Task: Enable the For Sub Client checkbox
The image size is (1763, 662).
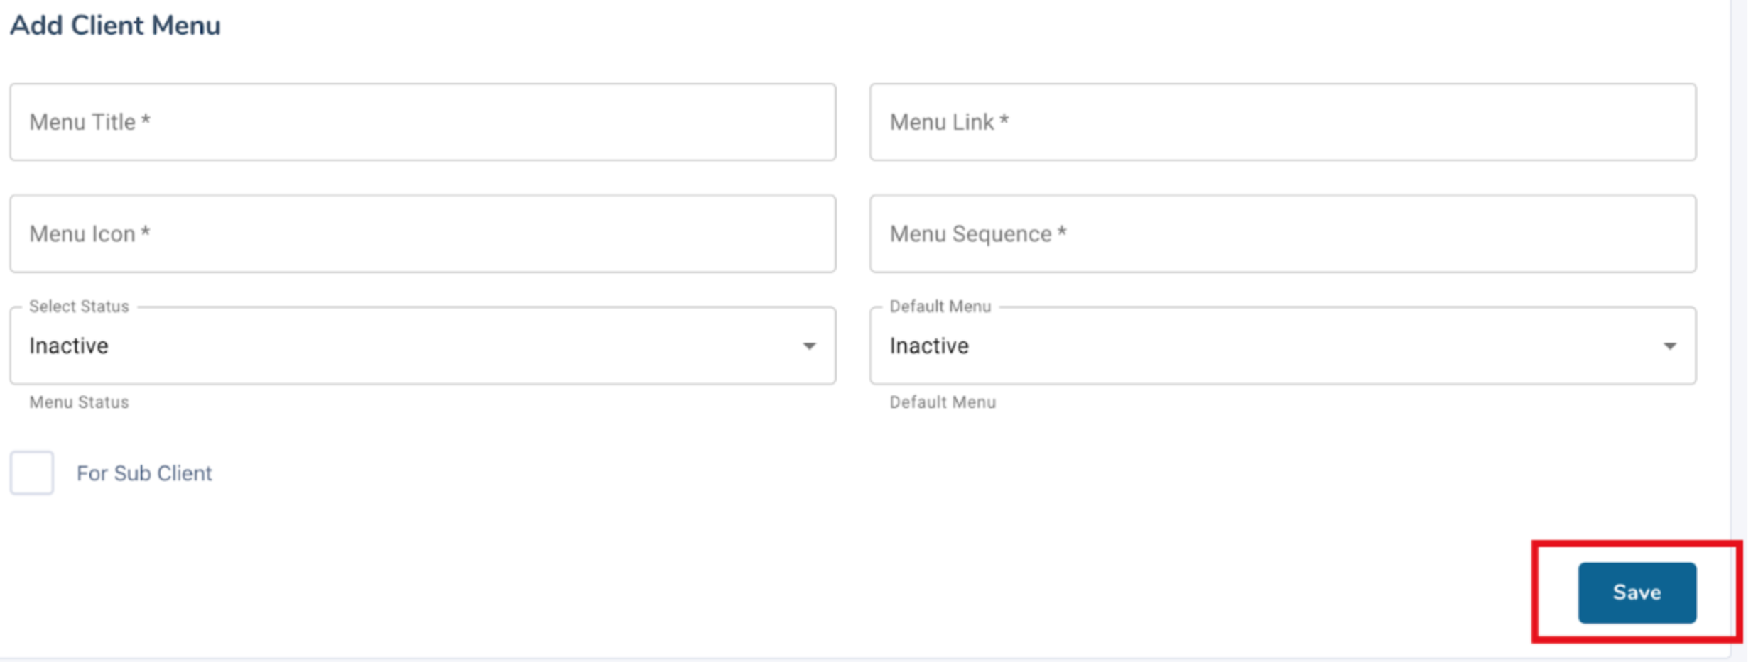Action: [x=31, y=473]
